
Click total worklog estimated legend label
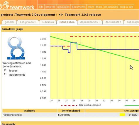pyautogui.click(x=90, y=105)
